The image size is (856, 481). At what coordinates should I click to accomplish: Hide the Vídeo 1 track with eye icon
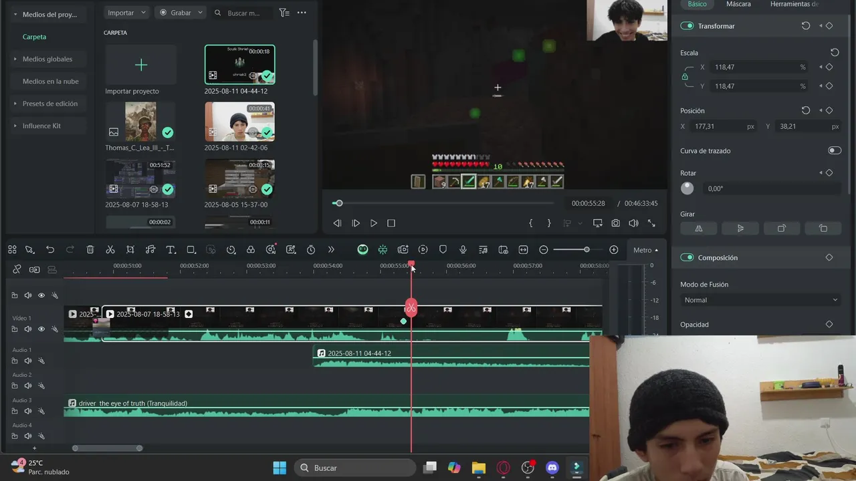tap(41, 329)
